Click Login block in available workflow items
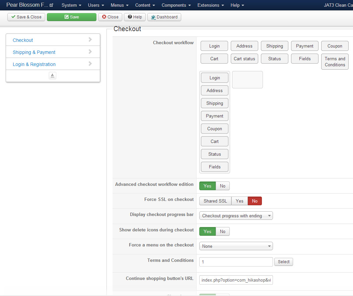Viewport: 353px width, 296px height. [x=214, y=46]
